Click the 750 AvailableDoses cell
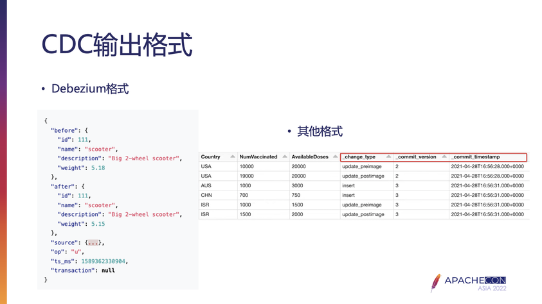Image resolution: width=542 pixels, height=304 pixels. click(x=296, y=196)
